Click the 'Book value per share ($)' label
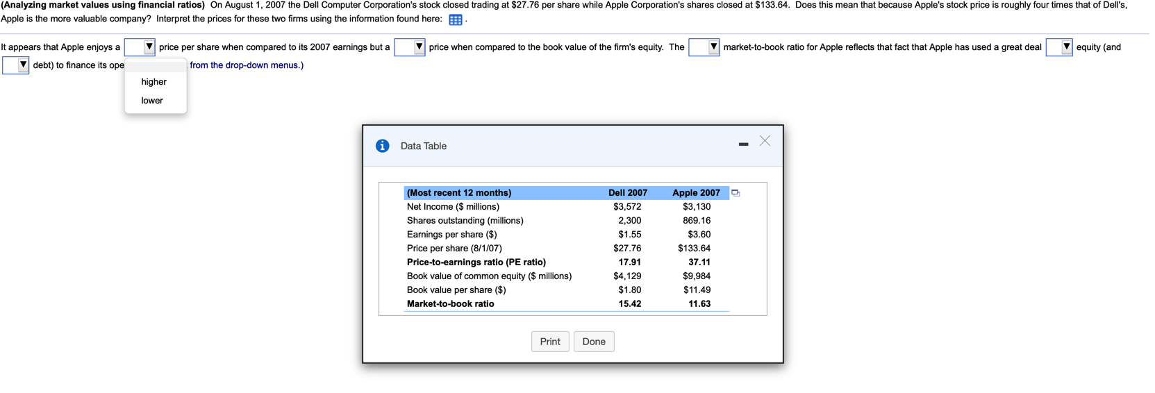The image size is (1155, 393). [456, 290]
